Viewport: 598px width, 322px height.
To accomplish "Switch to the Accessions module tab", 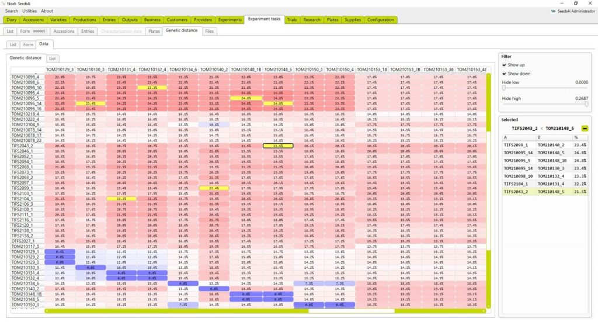I will pyautogui.click(x=33, y=20).
